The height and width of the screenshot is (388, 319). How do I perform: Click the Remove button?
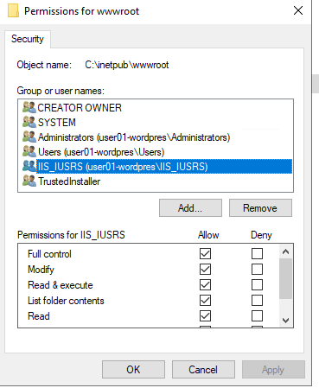point(260,207)
